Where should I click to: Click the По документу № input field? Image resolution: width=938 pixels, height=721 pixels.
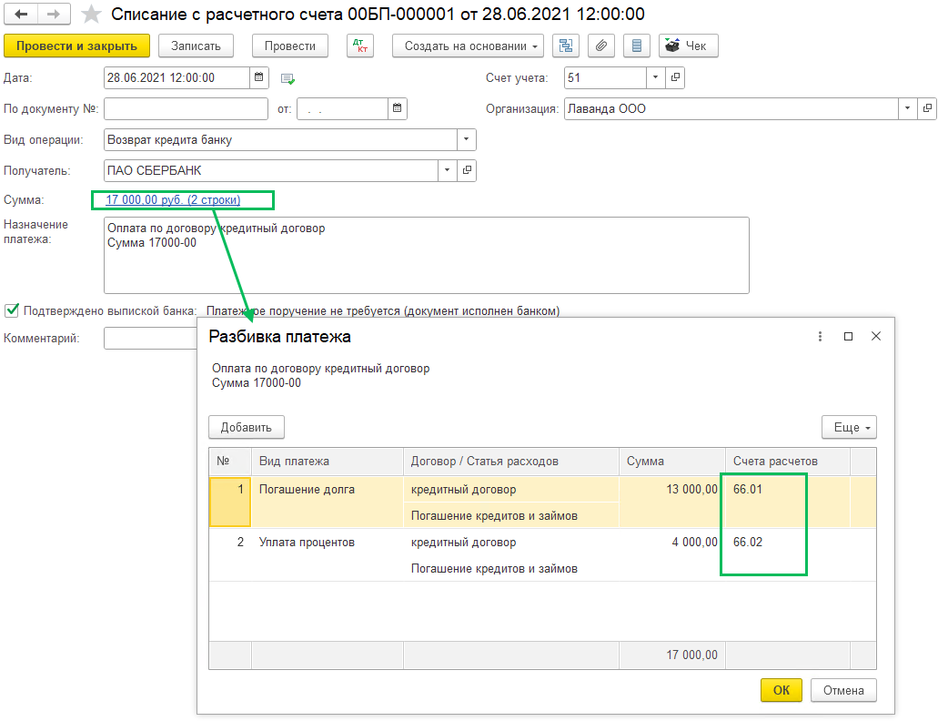point(186,108)
